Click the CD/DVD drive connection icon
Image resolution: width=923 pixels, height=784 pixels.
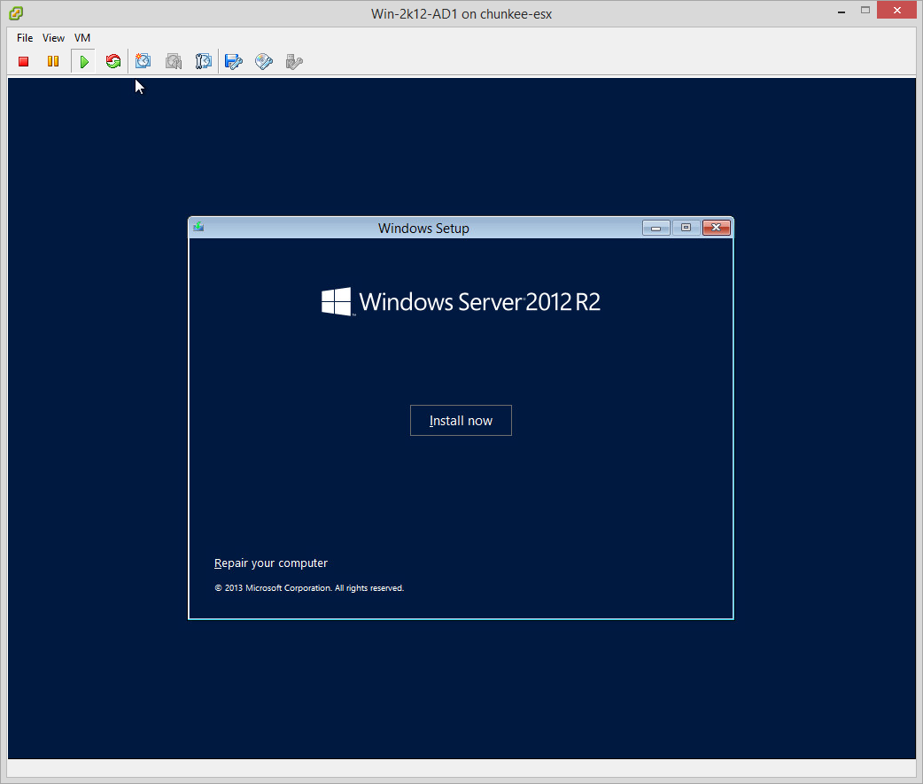264,62
